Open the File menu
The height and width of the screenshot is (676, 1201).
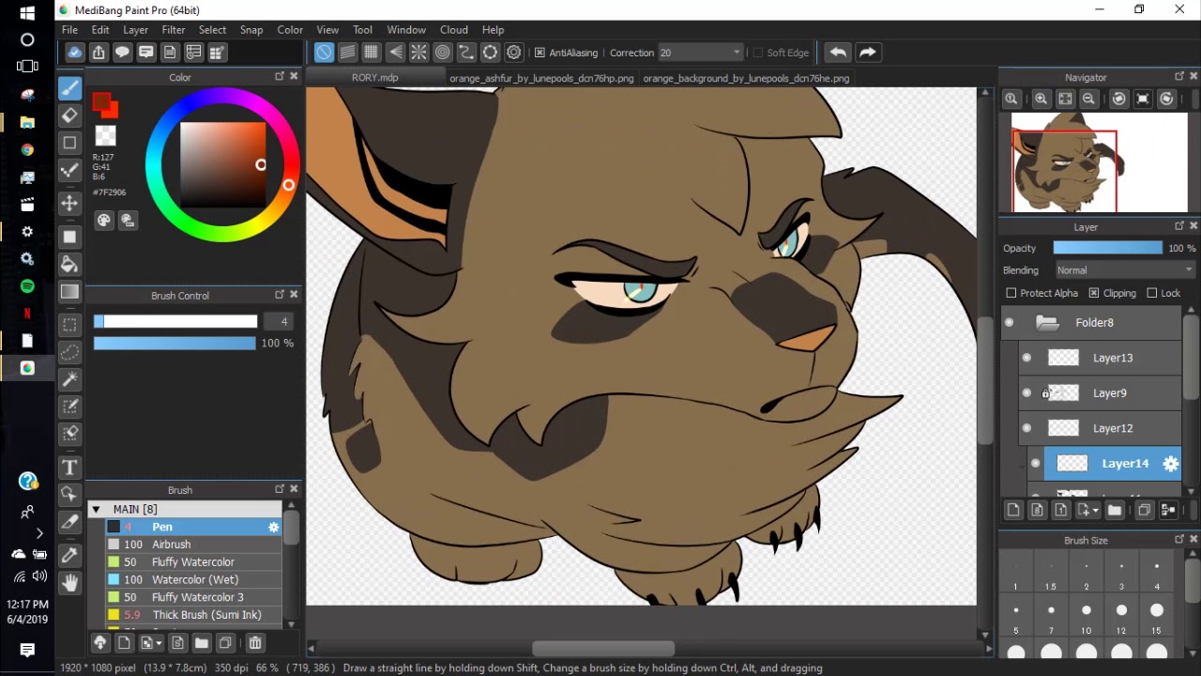tap(70, 29)
